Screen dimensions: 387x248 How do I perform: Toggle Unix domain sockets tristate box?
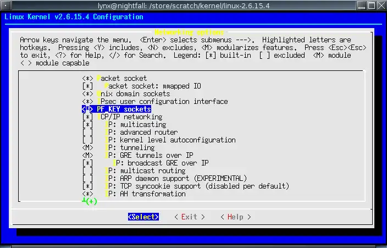tap(87, 94)
